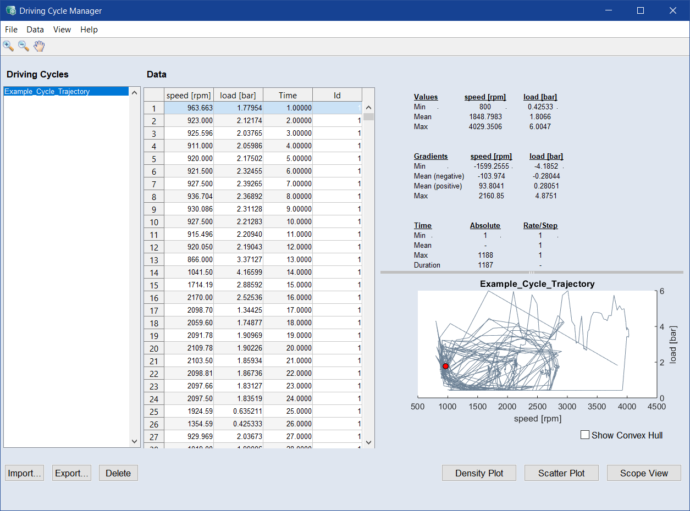The height and width of the screenshot is (511, 690).
Task: Select Example_Cycle_Trajectory in Driving Cycles list
Action: 47,92
